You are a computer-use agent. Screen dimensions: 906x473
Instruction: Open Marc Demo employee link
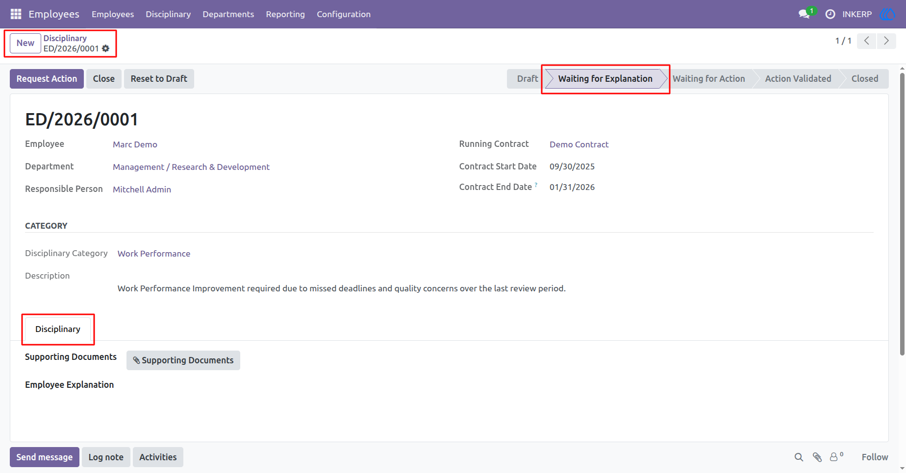135,144
